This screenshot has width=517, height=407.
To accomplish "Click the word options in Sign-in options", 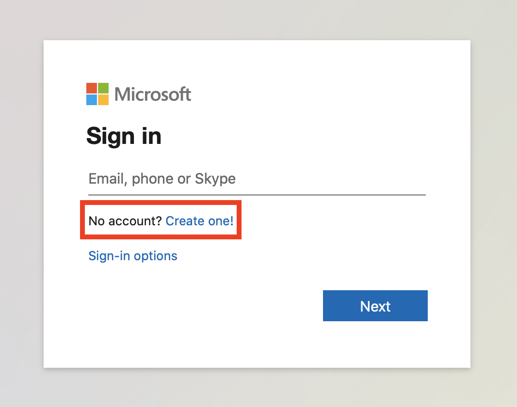I will [x=156, y=256].
